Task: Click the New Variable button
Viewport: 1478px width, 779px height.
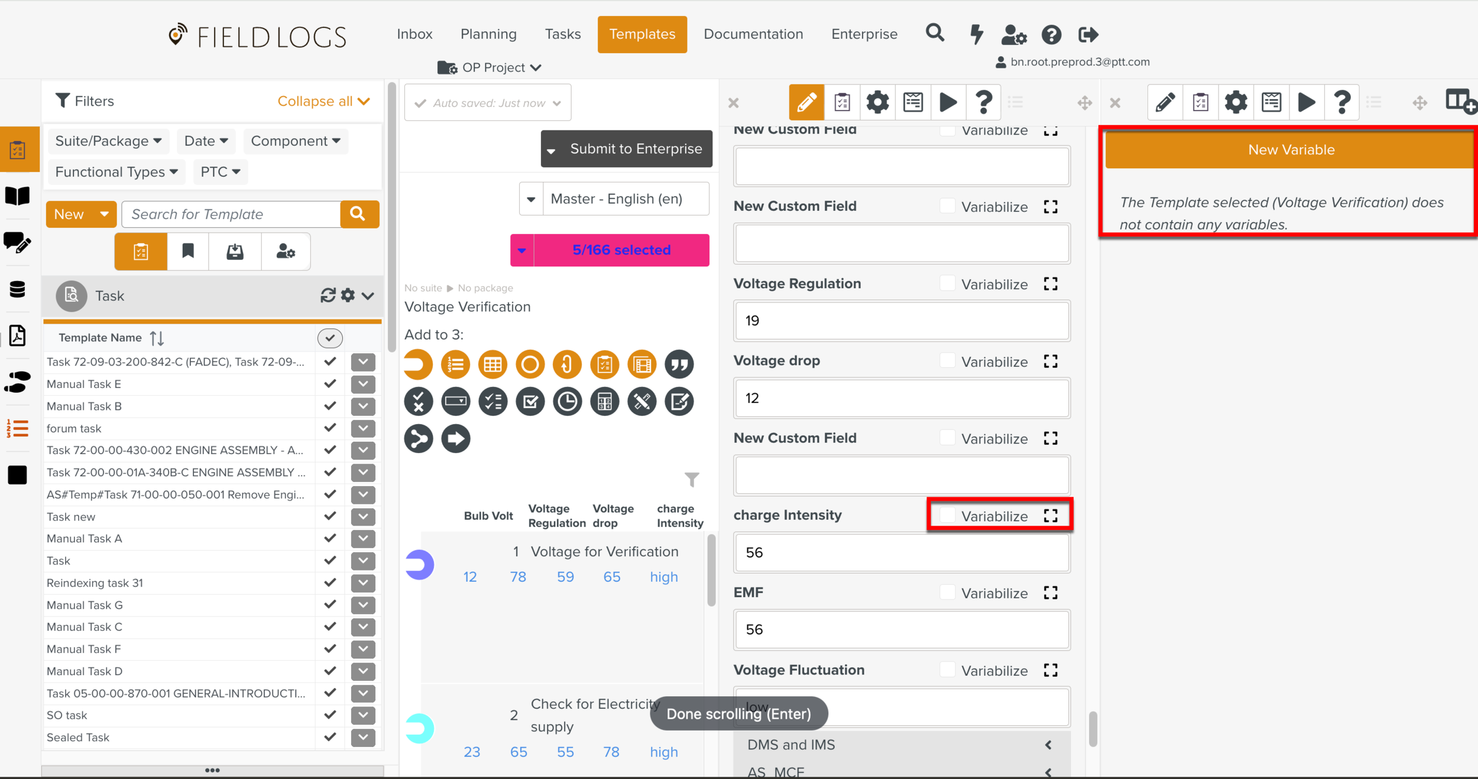Action: point(1291,150)
